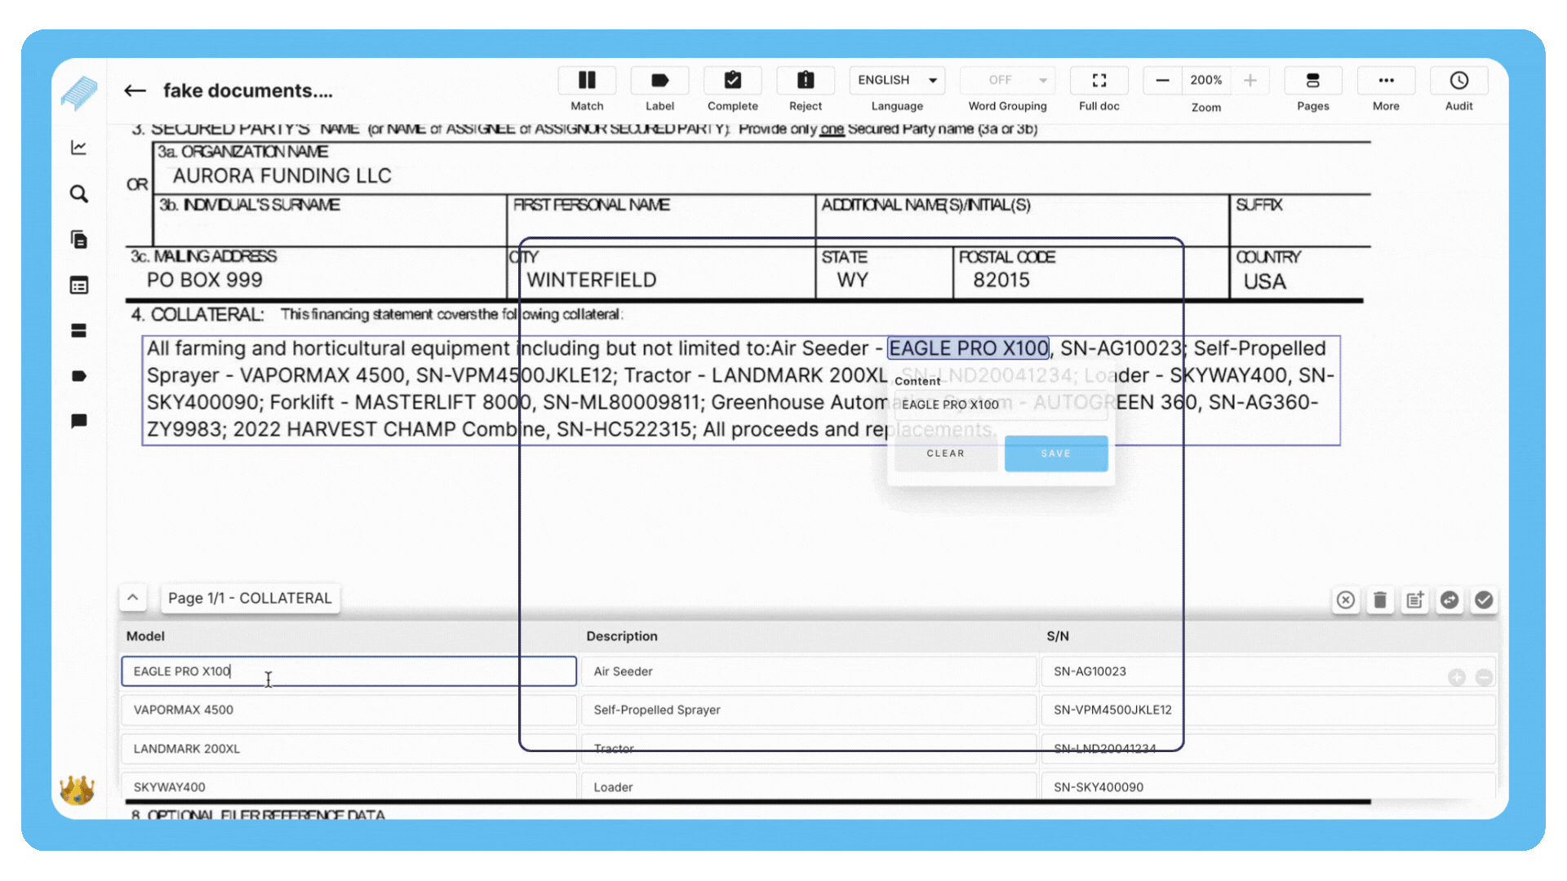Open the comments sidebar icon
This screenshot has width=1567, height=881.
point(79,421)
